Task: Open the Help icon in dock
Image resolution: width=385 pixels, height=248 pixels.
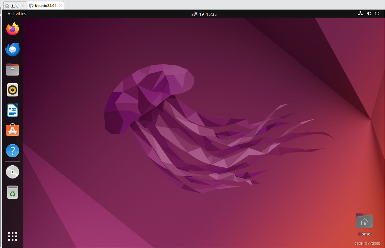Action: point(13,151)
